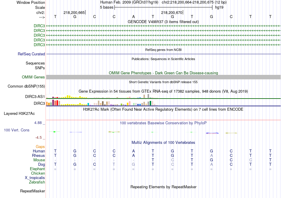Click the DIRC3-AS1 GTEx tissue bar chart
This screenshot has width=281, height=198.
102,96
